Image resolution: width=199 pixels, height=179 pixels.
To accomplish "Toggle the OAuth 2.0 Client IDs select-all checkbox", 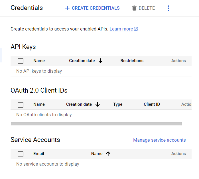I will click(21, 105).
